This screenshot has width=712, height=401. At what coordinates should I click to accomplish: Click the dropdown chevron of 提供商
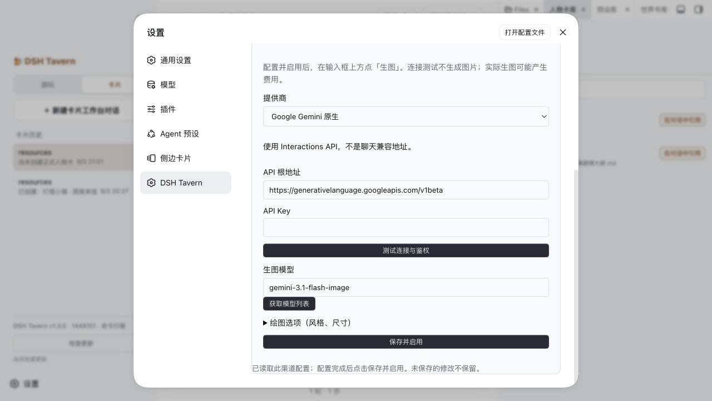544,116
